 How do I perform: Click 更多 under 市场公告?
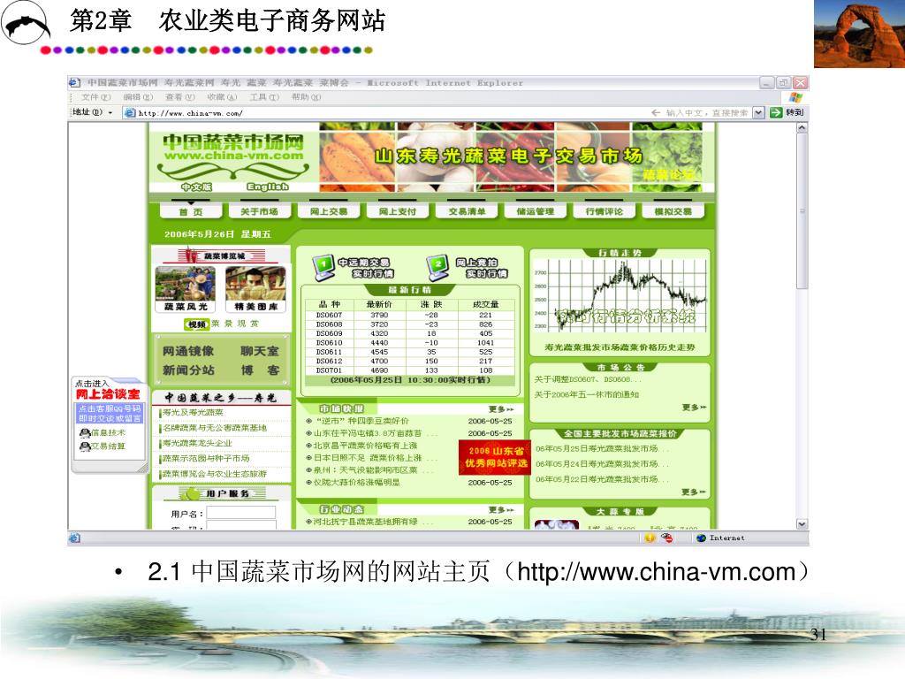coord(694,408)
